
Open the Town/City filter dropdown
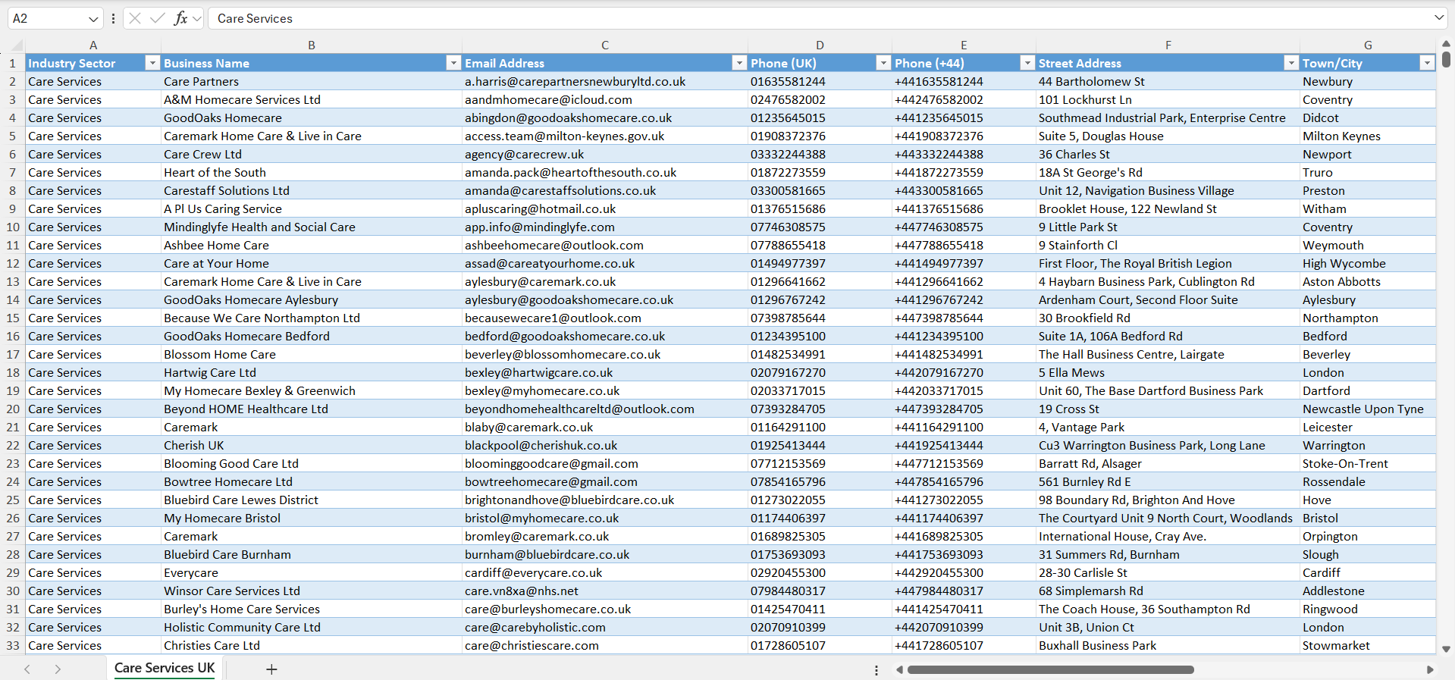coord(1427,63)
